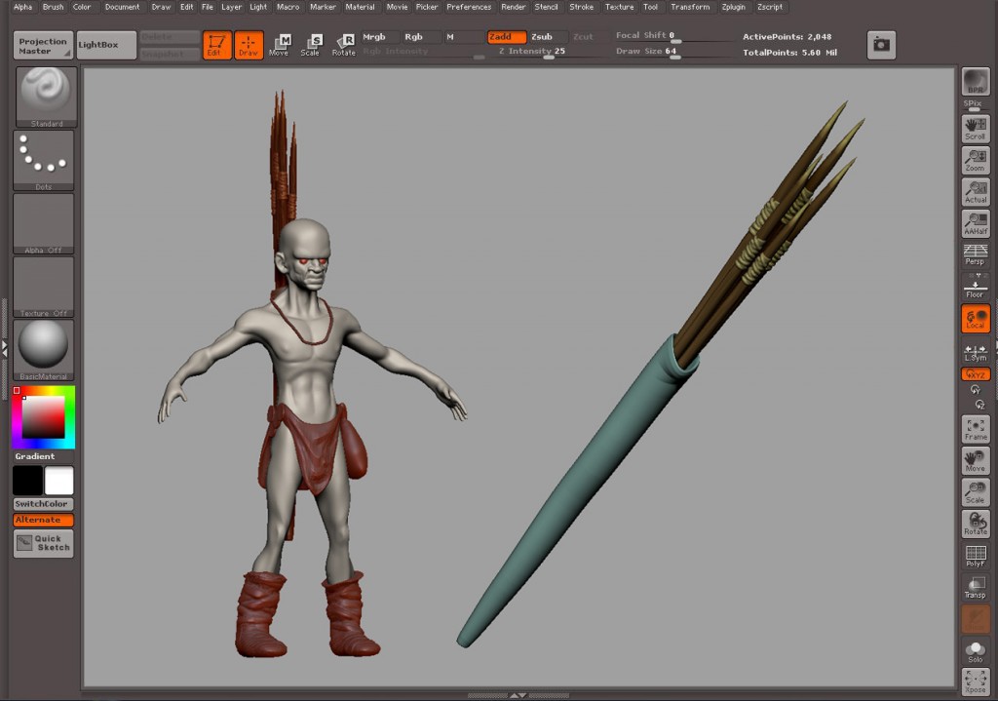
Task: Click the BPR render icon
Action: (975, 83)
